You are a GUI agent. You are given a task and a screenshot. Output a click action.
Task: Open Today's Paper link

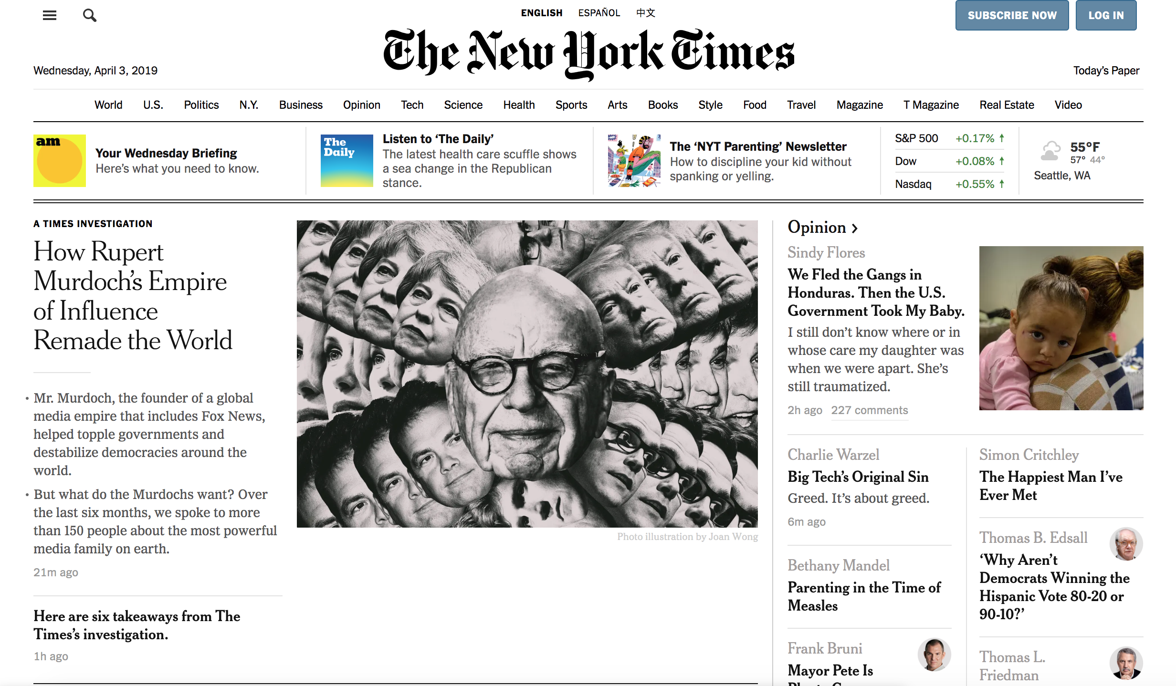point(1105,71)
